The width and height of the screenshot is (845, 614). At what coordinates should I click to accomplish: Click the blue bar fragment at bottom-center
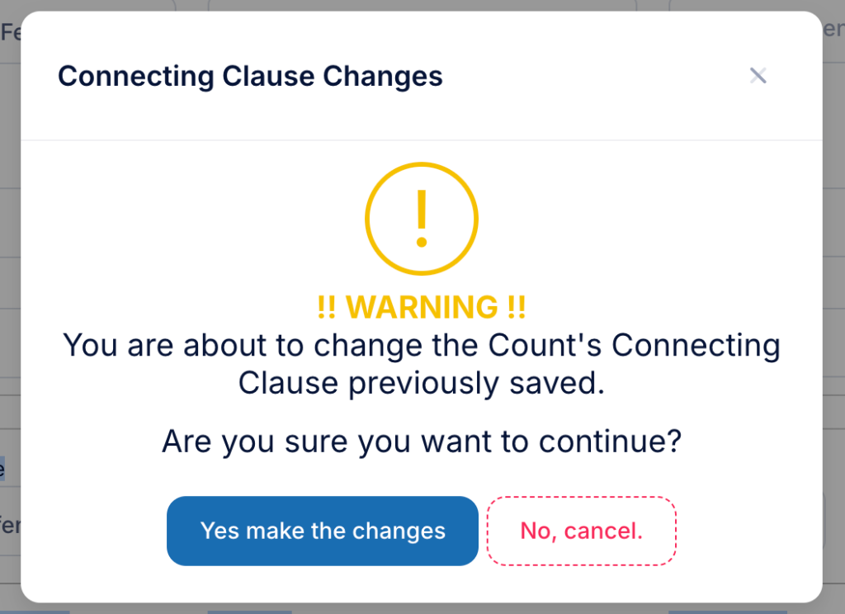(x=249, y=612)
